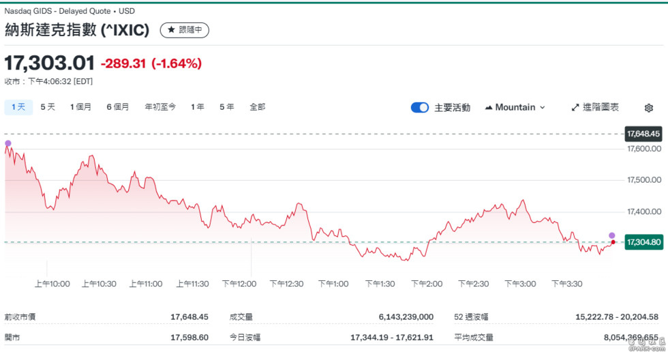This screenshot has height=352, width=668.
Task: Click the 17,500.00 y-axis label
Action: tap(644, 180)
